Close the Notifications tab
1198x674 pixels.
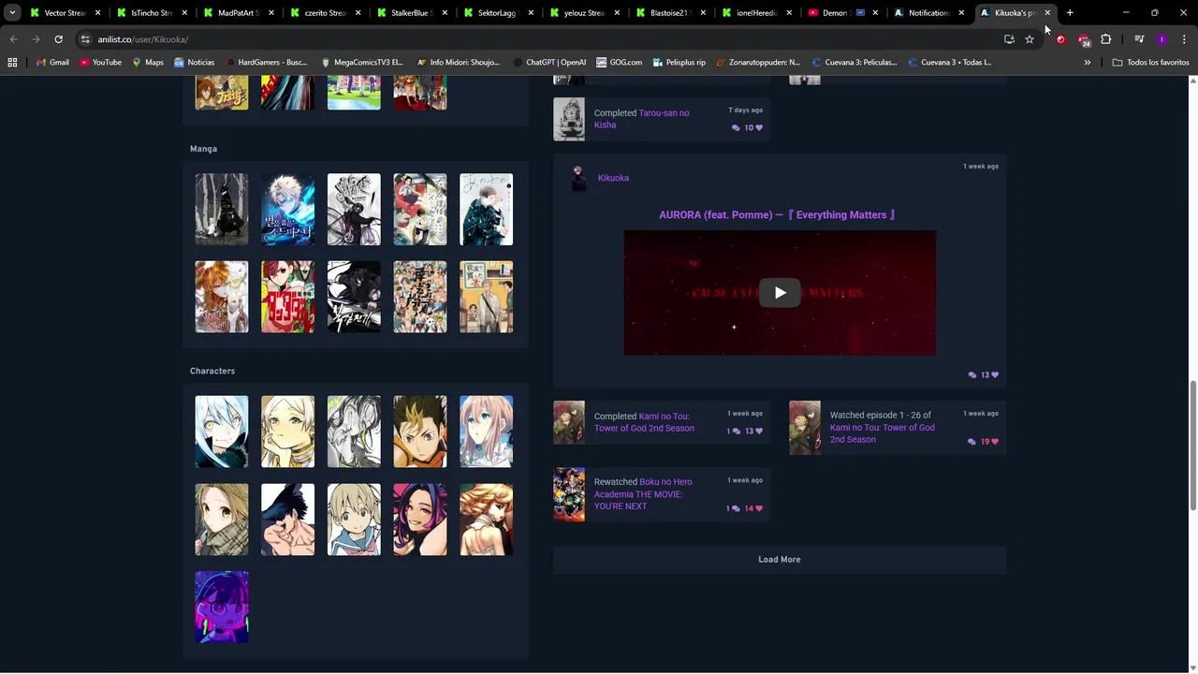point(961,13)
